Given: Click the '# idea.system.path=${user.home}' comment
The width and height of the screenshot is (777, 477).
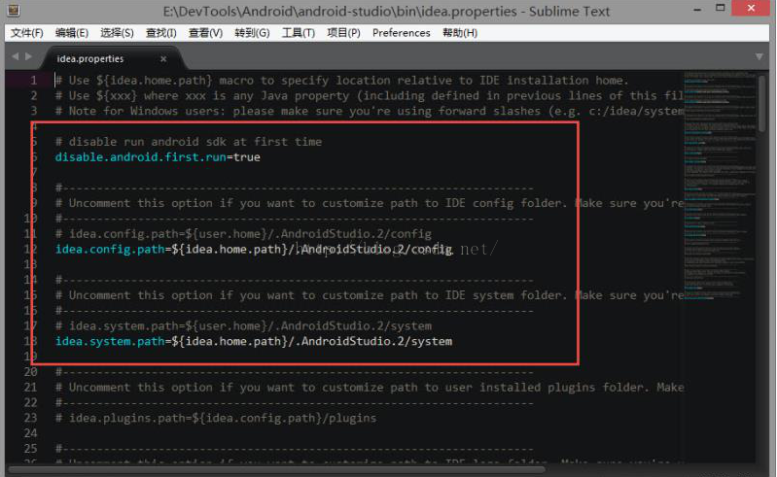Looking at the screenshot, I should coord(243,325).
